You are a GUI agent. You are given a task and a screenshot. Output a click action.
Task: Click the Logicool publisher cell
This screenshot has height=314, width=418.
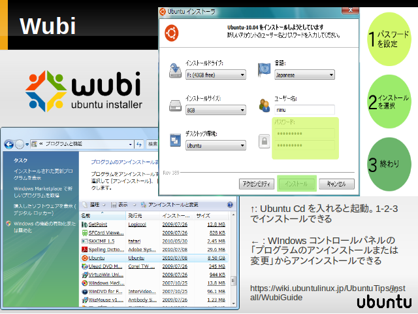click(137, 224)
